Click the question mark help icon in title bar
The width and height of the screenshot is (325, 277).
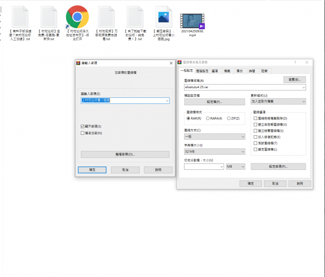tap(295, 62)
